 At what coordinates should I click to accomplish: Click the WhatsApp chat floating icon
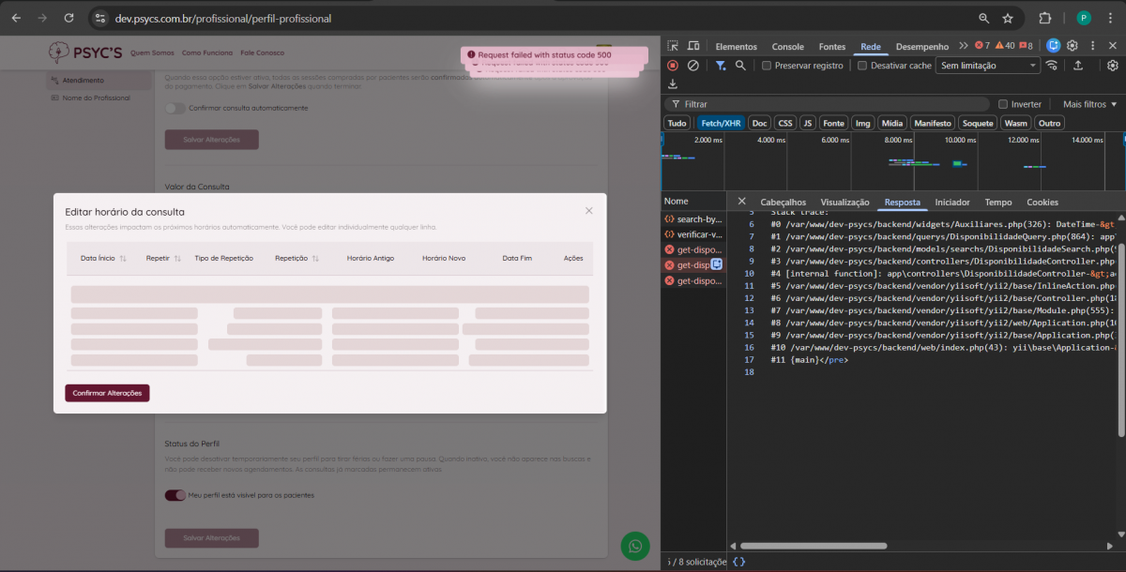coord(635,546)
